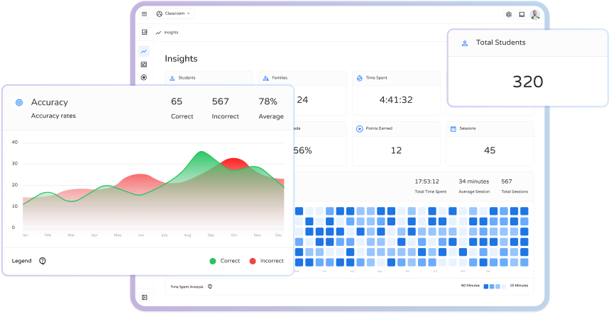Click the Legend help question icon

(43, 261)
